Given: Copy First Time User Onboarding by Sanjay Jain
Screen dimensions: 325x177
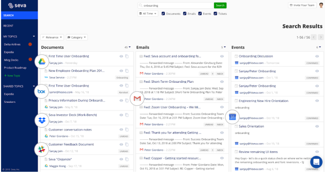Looking at the screenshot, I should pos(127,56).
